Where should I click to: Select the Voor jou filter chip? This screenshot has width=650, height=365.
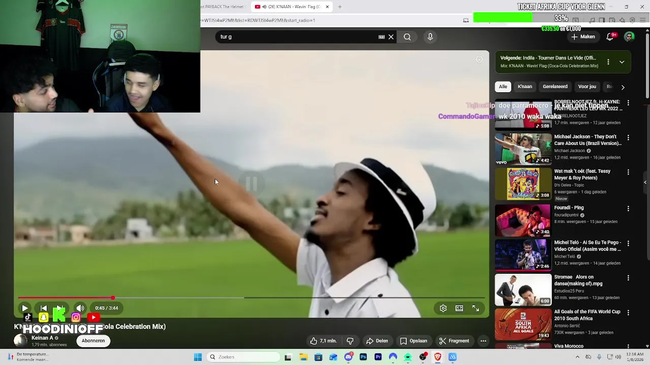click(x=587, y=87)
